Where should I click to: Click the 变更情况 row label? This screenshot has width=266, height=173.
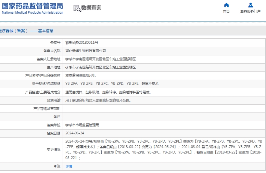[x=54, y=150]
